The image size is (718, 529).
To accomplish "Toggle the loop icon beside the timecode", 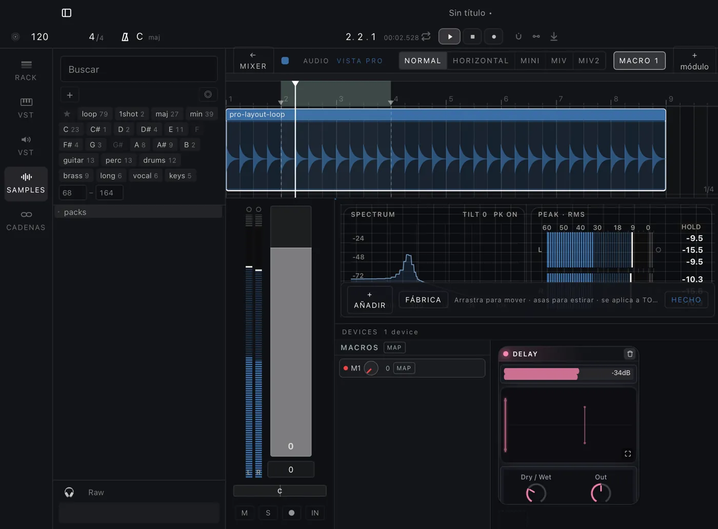I will tap(426, 36).
